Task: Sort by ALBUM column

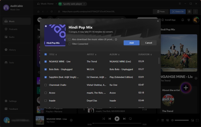Action: (114, 54)
